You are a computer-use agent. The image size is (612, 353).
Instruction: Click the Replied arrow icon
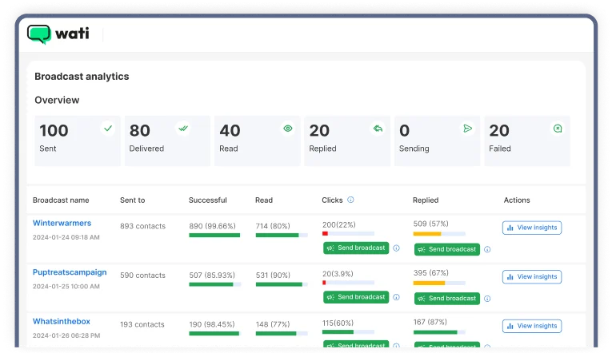coord(378,128)
